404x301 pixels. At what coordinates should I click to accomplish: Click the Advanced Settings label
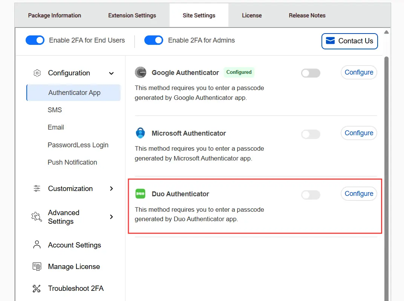(64, 217)
